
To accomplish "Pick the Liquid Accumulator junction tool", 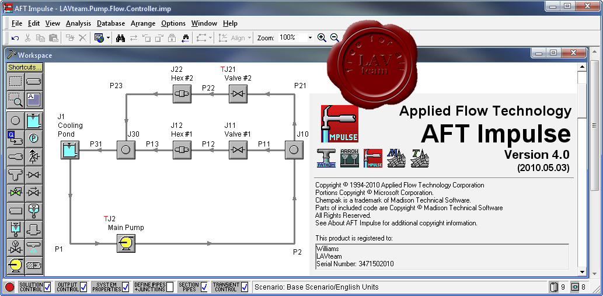I will point(34,265).
